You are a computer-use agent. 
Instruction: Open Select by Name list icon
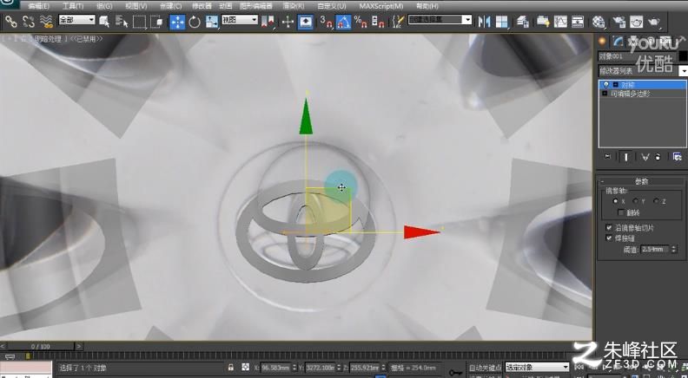pyautogui.click(x=122, y=22)
